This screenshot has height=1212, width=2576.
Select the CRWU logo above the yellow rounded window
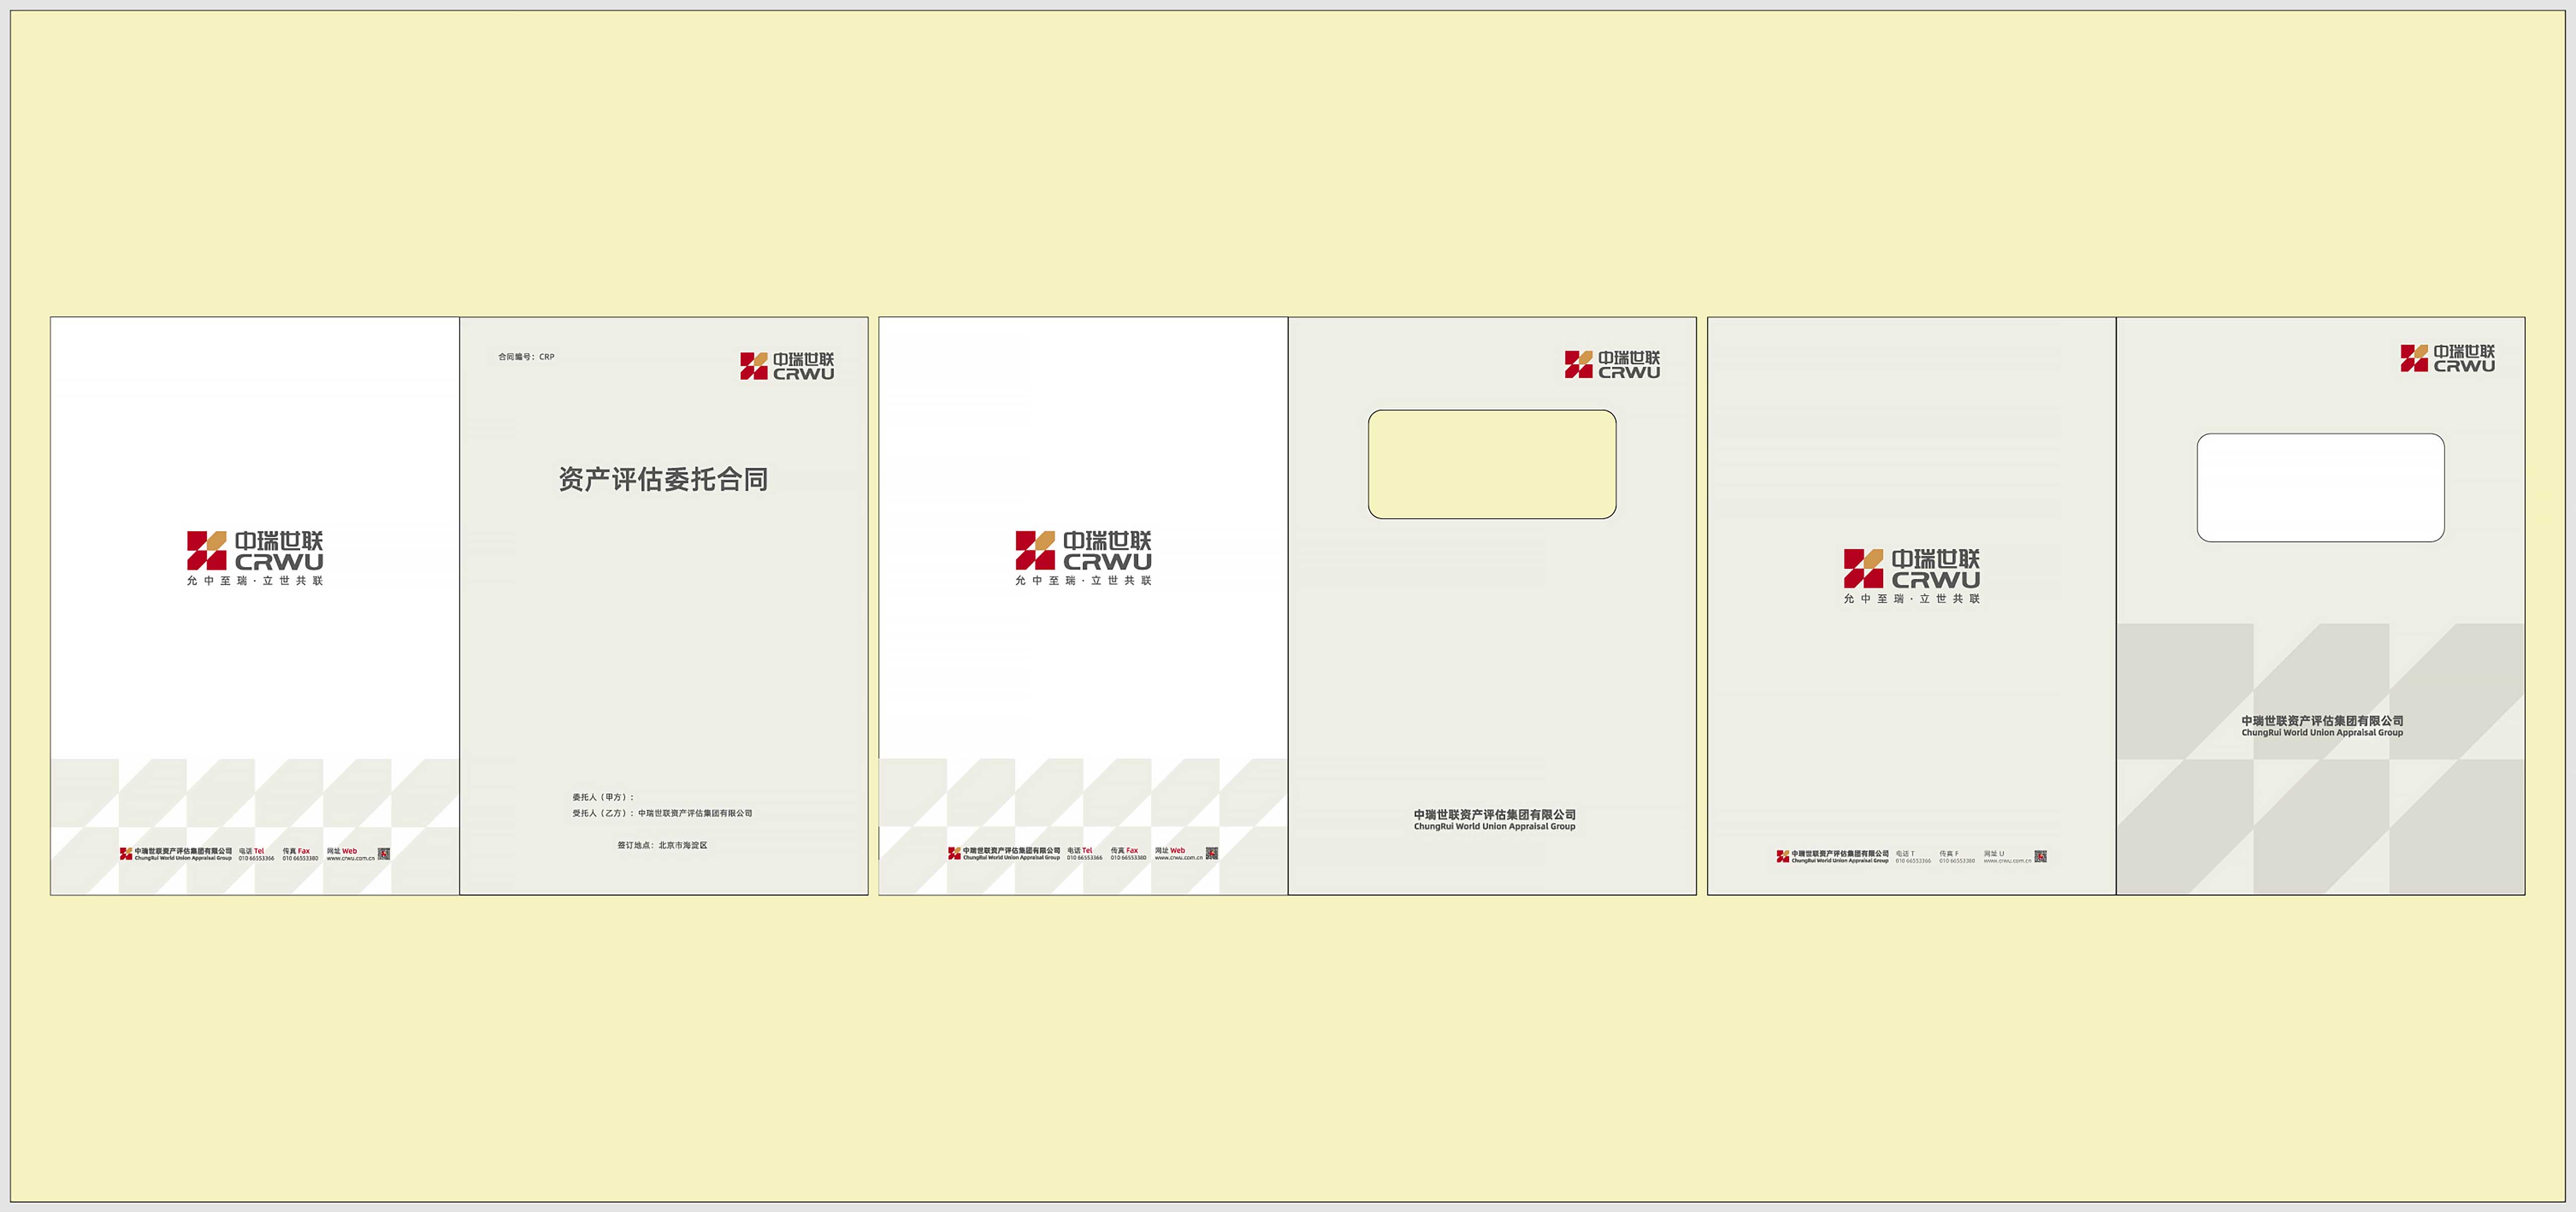[1612, 364]
